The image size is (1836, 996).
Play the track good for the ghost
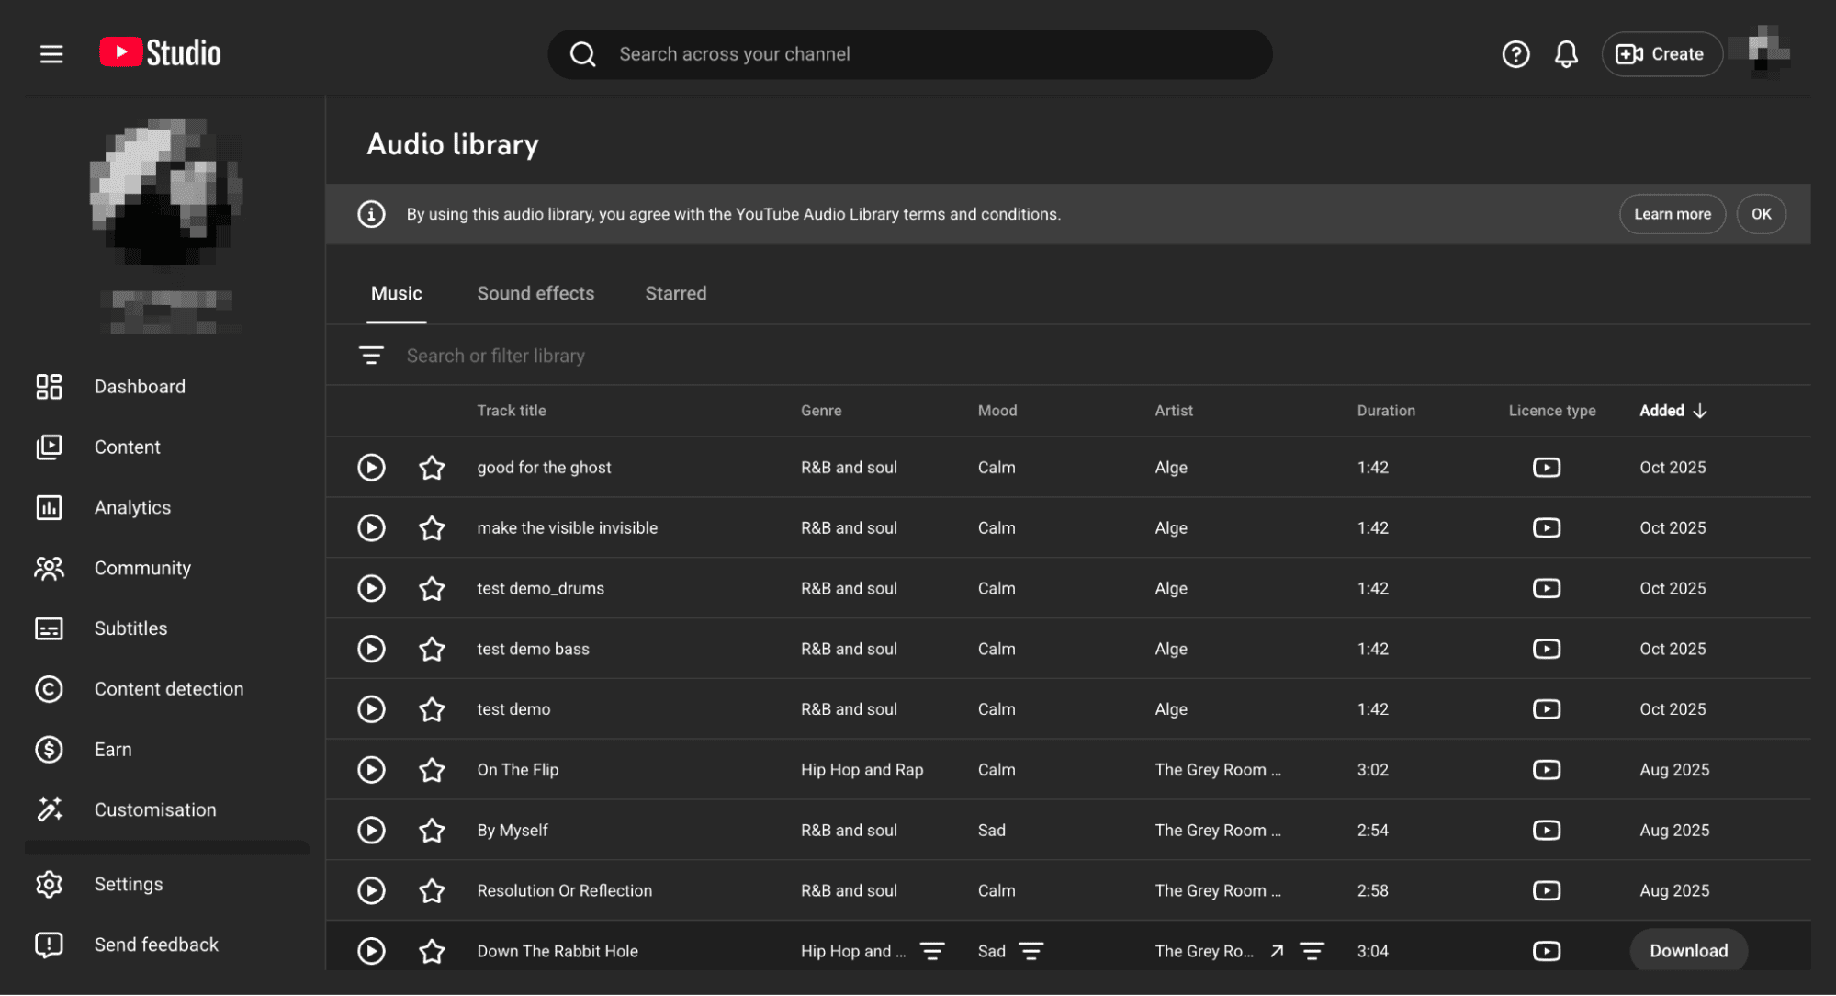point(371,467)
